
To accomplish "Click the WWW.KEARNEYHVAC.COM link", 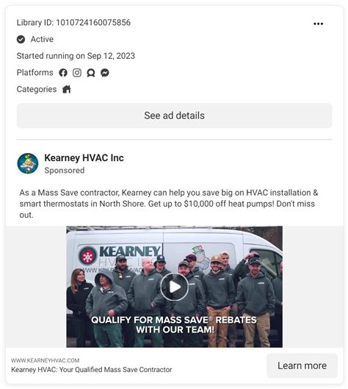I will pyautogui.click(x=46, y=360).
